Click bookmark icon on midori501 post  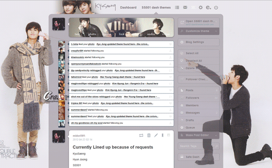(x=163, y=135)
